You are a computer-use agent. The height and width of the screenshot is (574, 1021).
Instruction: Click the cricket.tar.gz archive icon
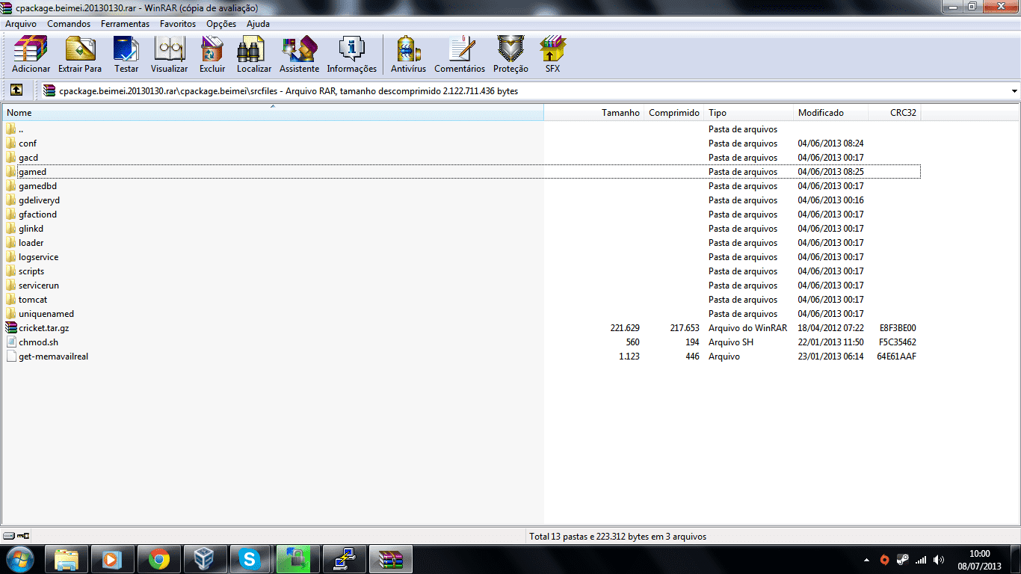coord(10,328)
